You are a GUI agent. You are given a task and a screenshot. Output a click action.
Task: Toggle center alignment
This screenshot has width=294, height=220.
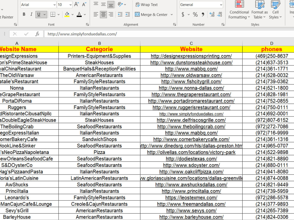click(103, 14)
